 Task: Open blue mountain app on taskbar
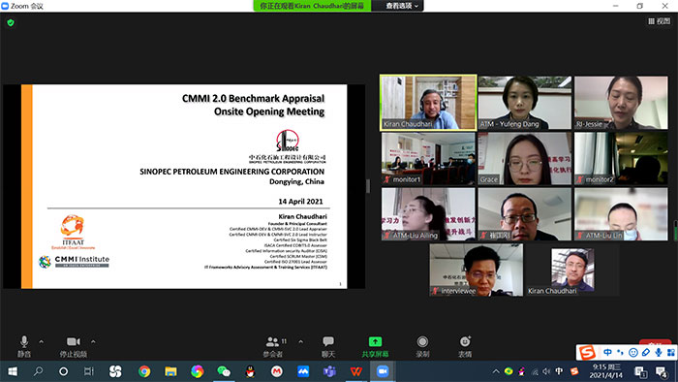tap(303, 371)
